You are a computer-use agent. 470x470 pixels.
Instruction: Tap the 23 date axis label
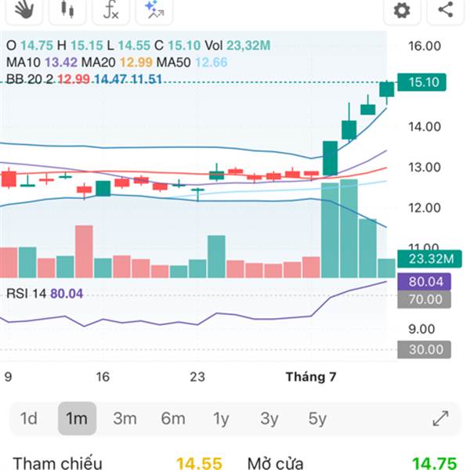197,377
